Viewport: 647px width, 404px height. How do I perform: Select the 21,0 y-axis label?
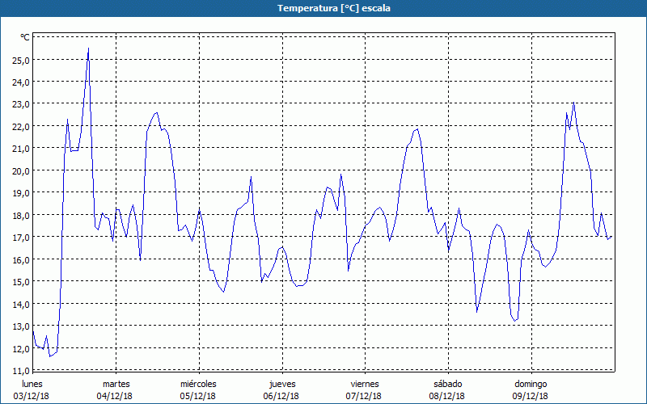point(21,149)
